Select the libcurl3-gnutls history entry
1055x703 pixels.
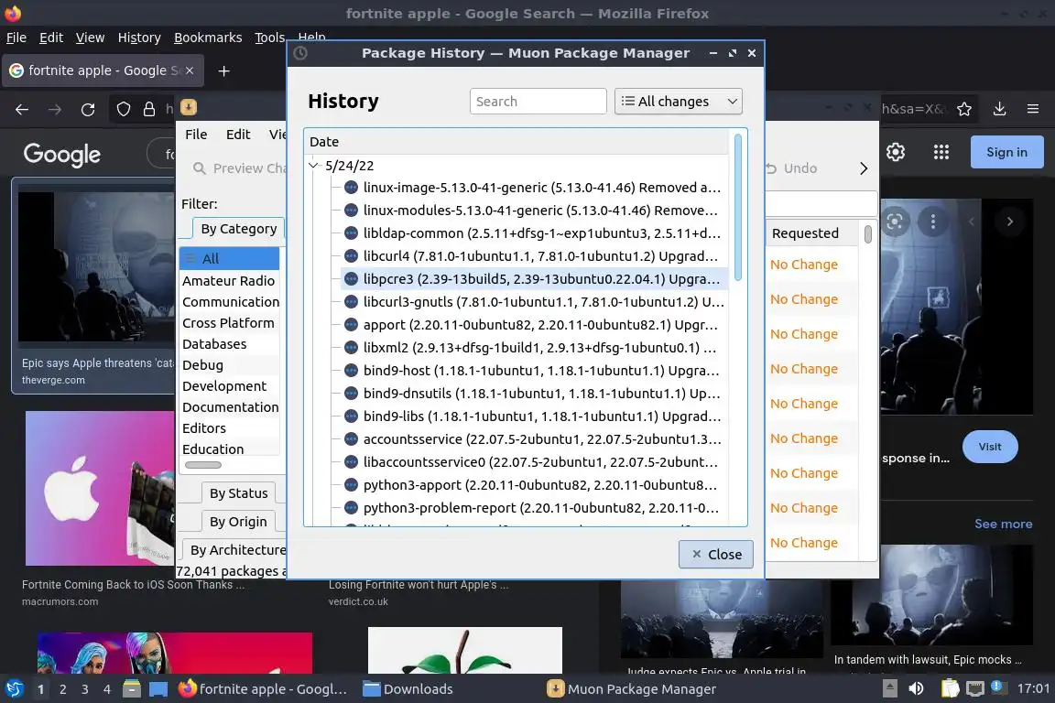[x=534, y=302]
